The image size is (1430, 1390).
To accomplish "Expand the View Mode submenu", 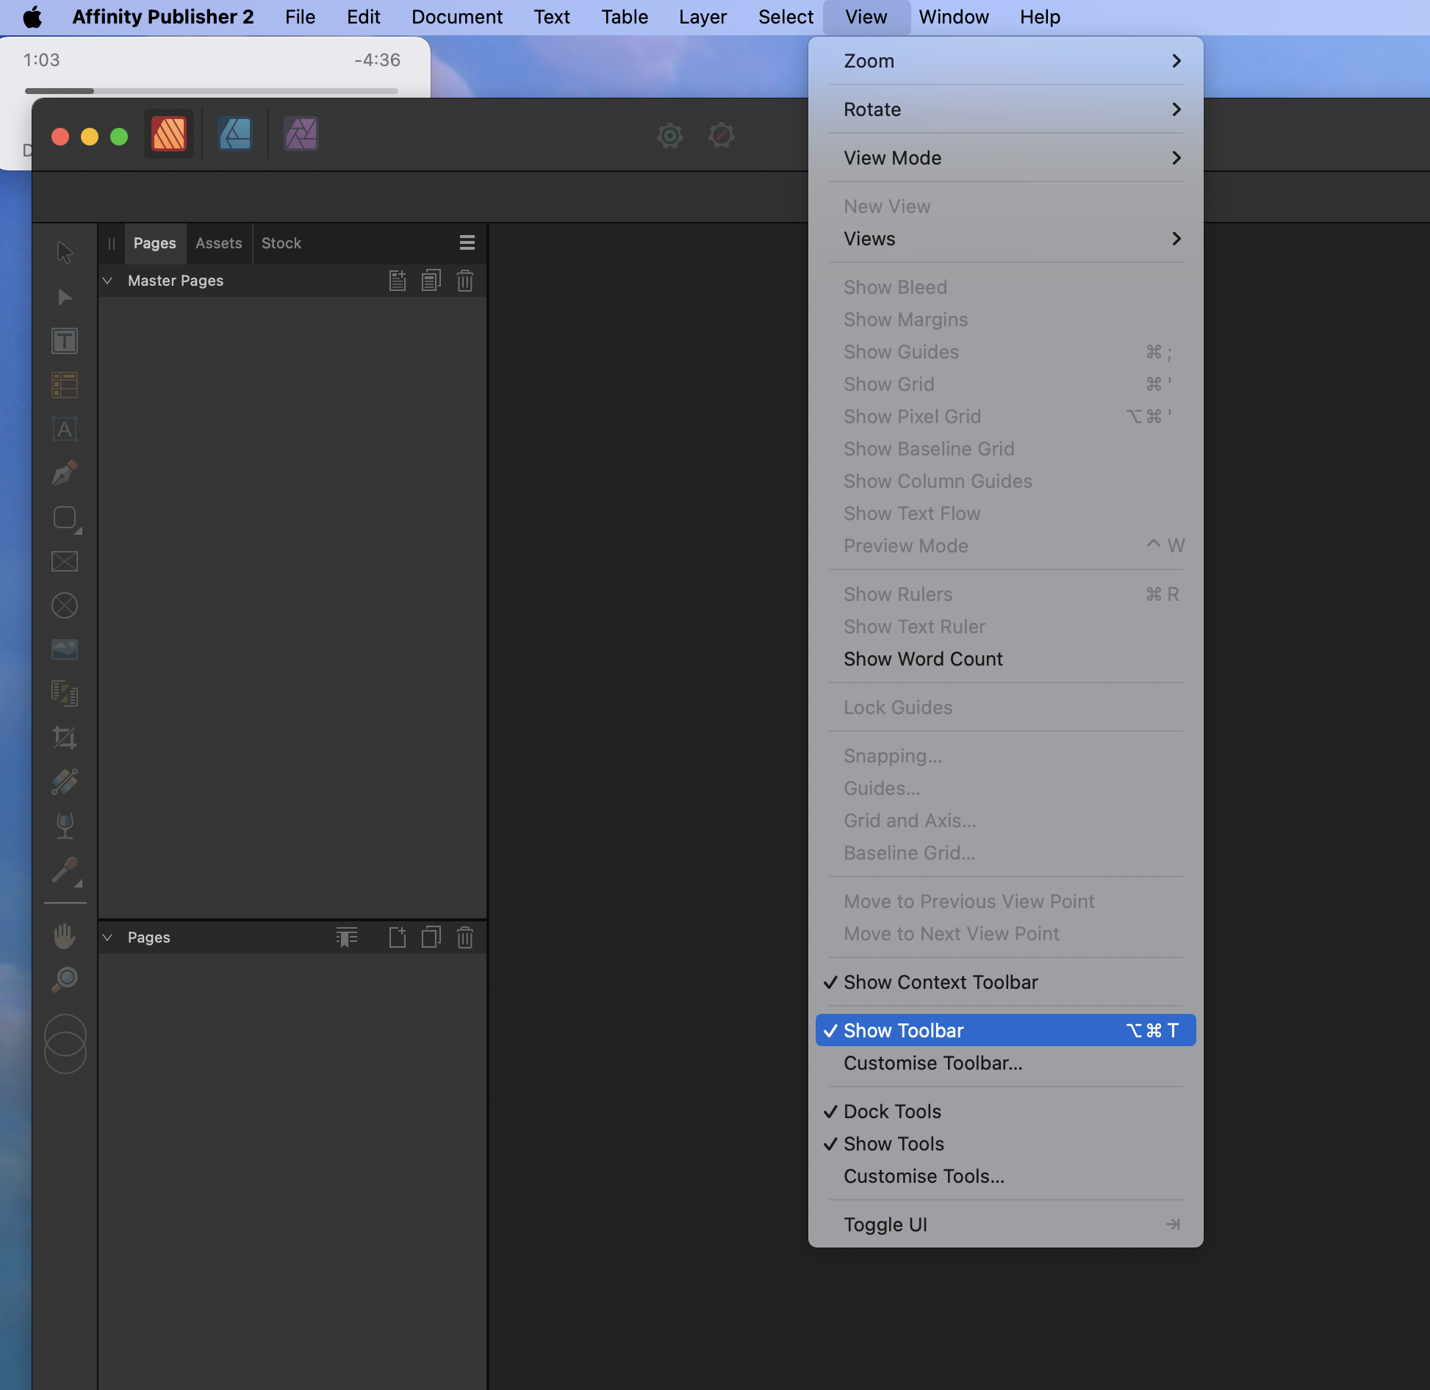I will (1005, 158).
